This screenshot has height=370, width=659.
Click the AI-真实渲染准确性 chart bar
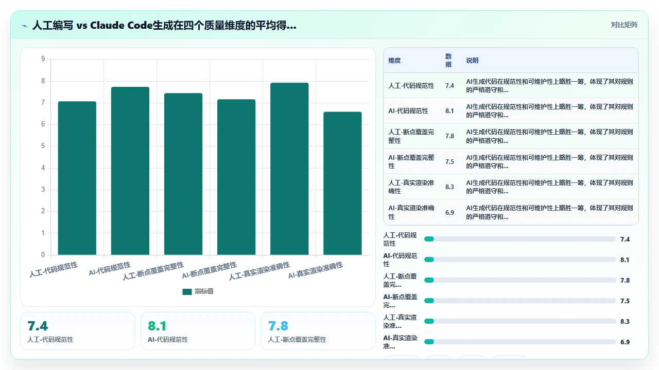(x=342, y=183)
